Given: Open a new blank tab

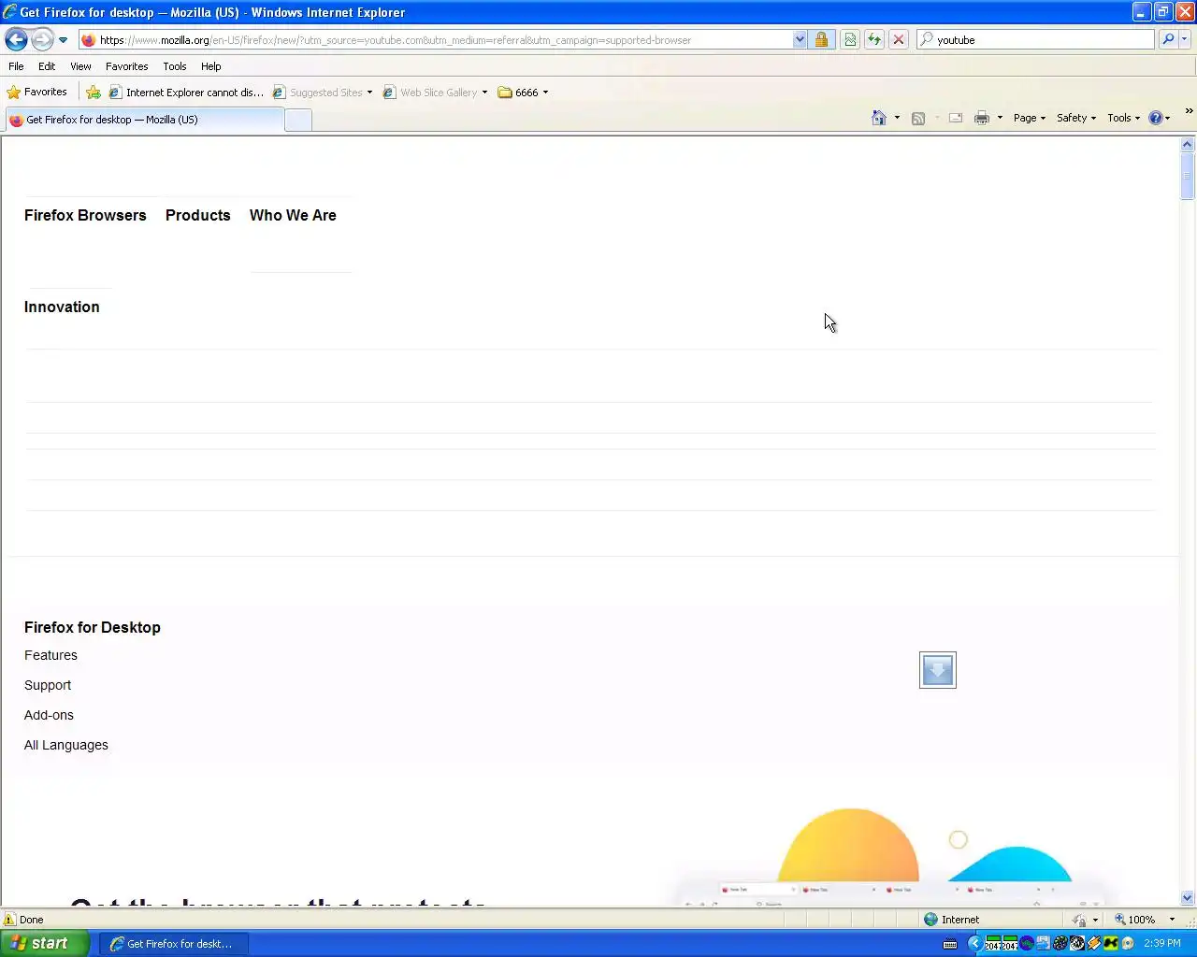Looking at the screenshot, I should point(298,121).
